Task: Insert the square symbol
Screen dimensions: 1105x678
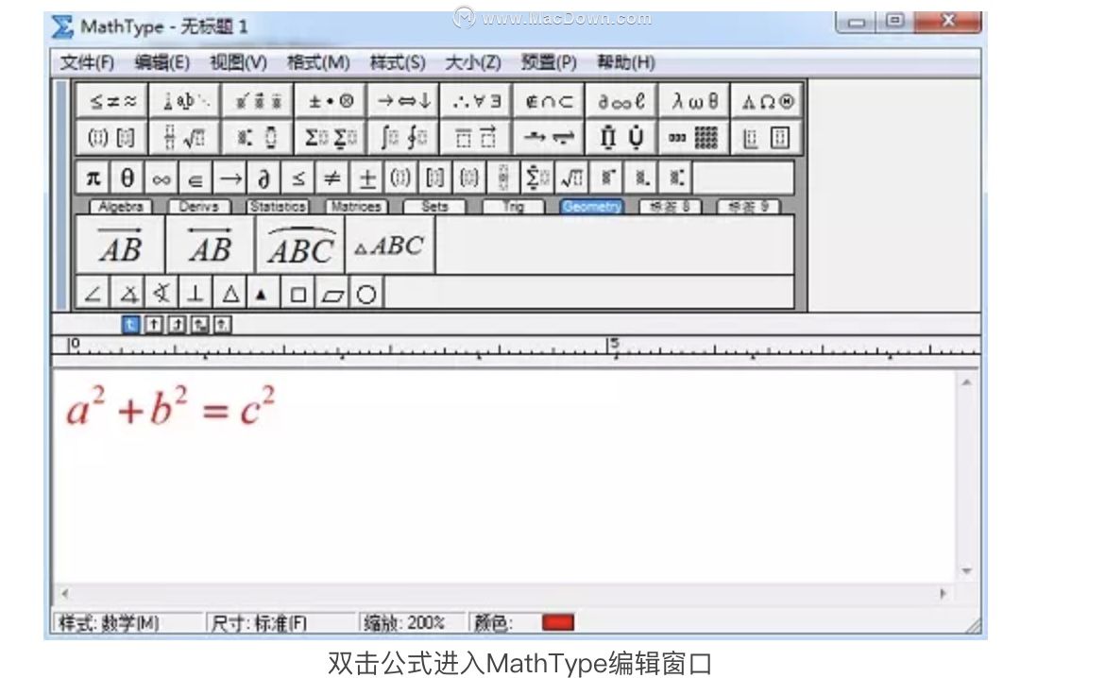Action: (x=298, y=293)
